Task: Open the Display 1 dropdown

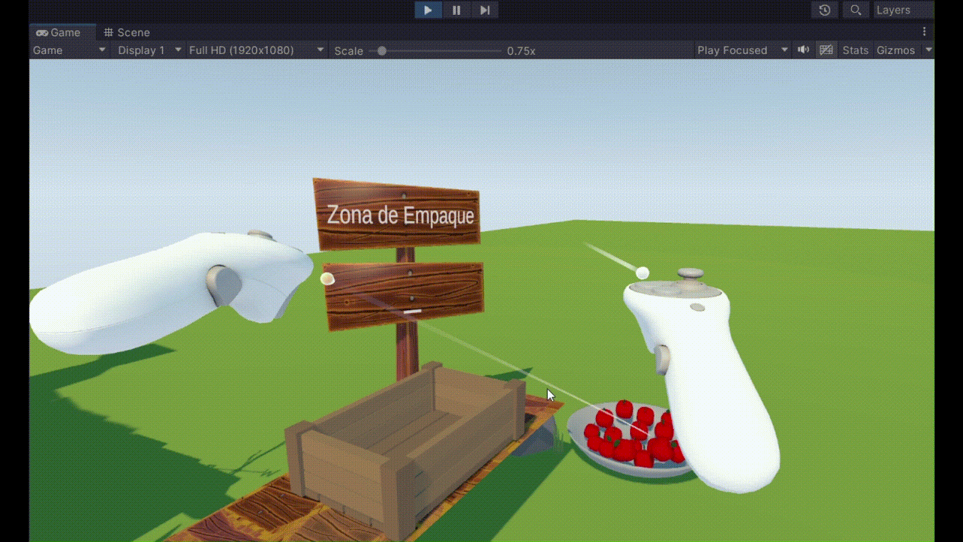Action: pyautogui.click(x=149, y=50)
